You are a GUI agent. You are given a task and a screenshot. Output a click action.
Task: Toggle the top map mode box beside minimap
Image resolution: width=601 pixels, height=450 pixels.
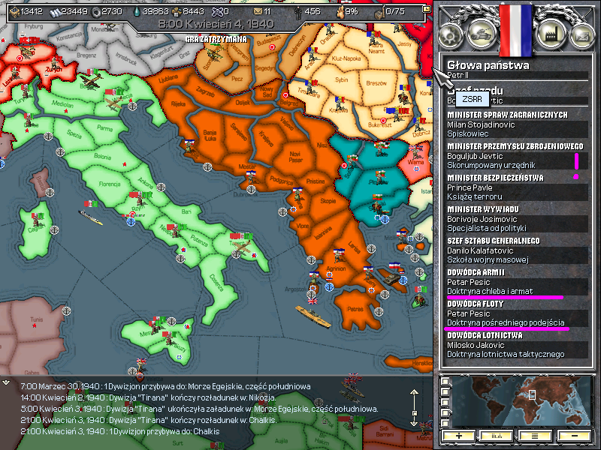[x=445, y=382]
